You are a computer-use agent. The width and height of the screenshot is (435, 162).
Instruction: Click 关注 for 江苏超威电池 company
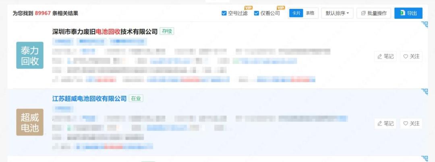click(x=411, y=124)
